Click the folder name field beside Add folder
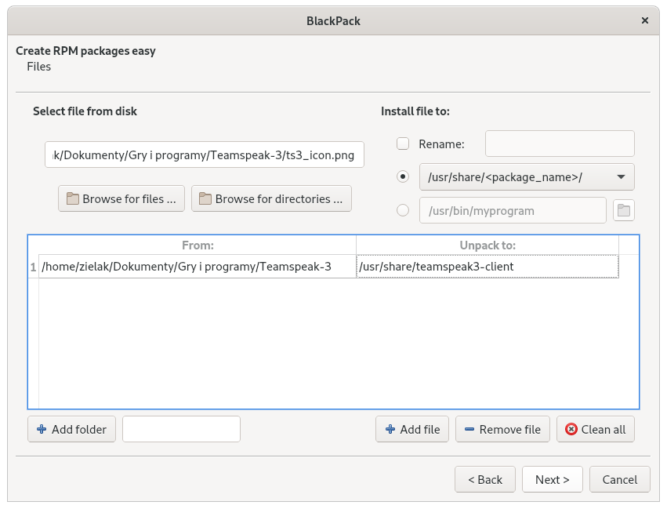Screen dimensions: 667x509 tap(181, 429)
